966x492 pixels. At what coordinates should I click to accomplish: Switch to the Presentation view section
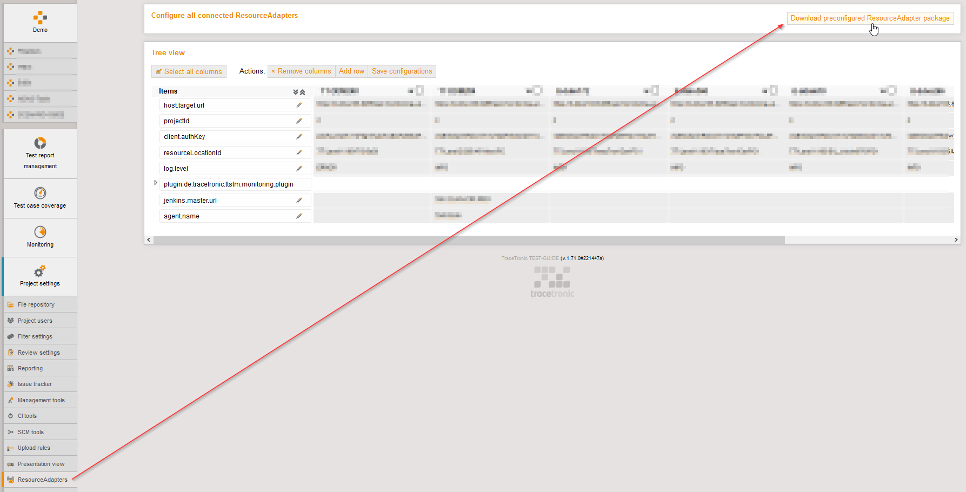(41, 464)
